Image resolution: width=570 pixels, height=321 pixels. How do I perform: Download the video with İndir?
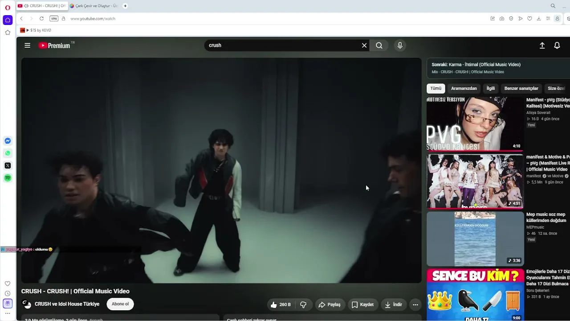[x=394, y=305]
